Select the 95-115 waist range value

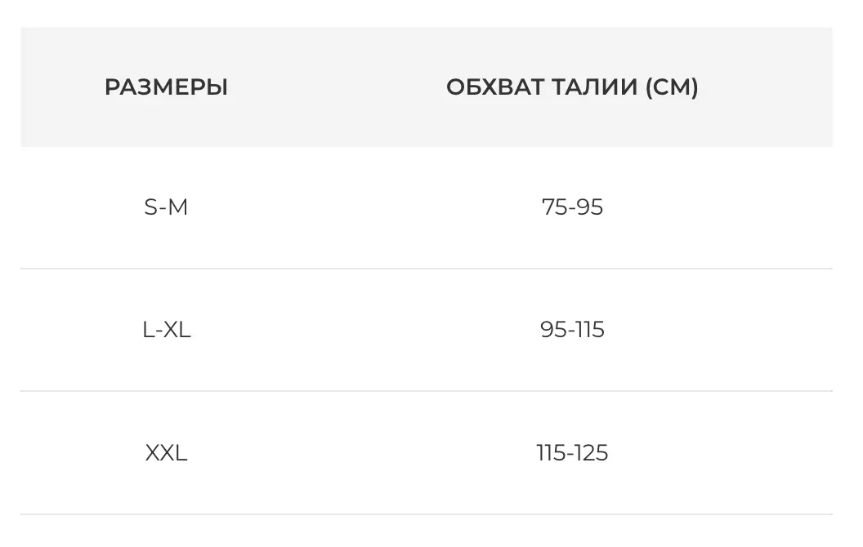click(572, 330)
